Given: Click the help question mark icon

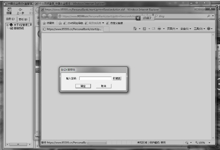Looking at the screenshot, I should click(209, 29).
